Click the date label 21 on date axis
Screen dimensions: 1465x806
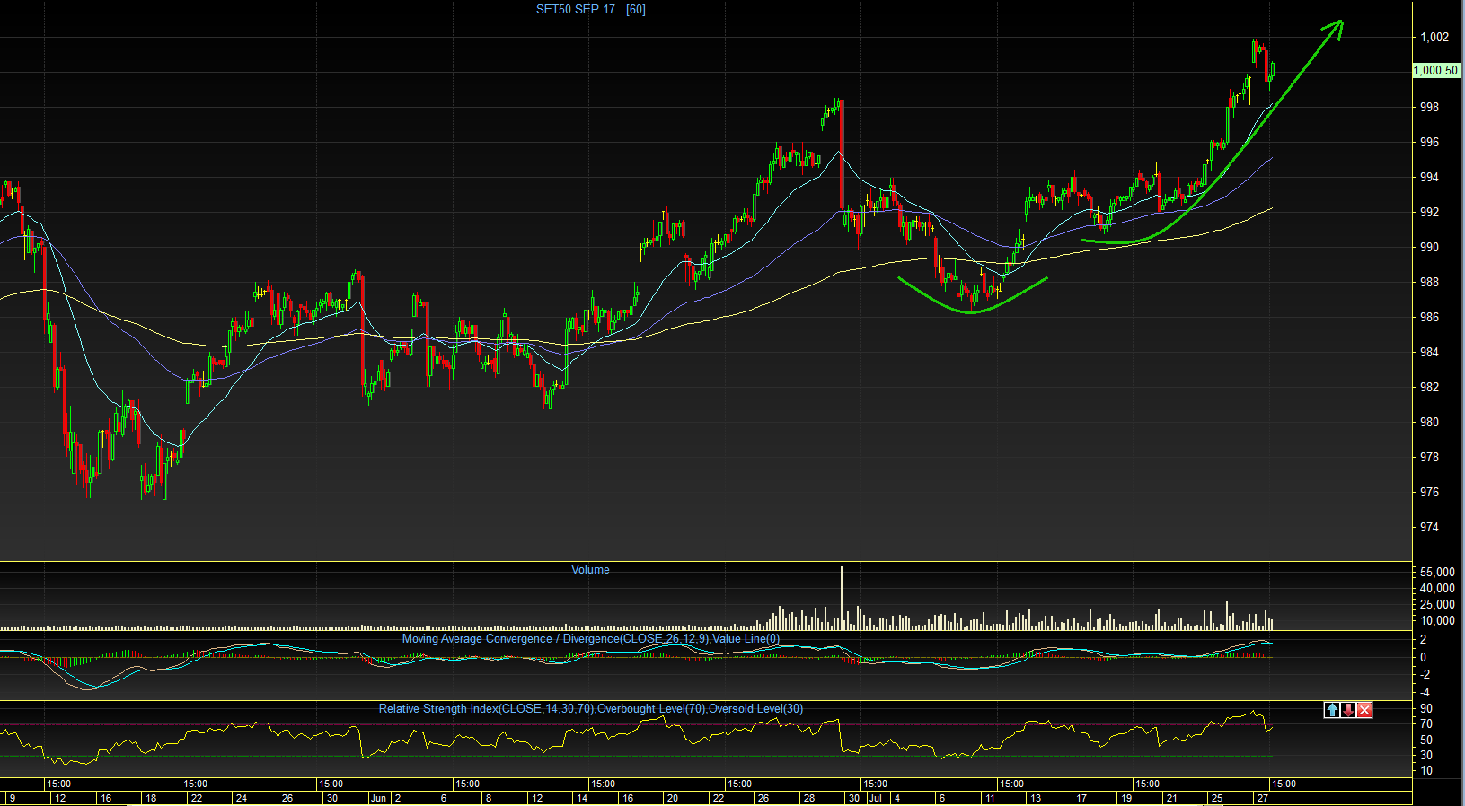pyautogui.click(x=1171, y=798)
